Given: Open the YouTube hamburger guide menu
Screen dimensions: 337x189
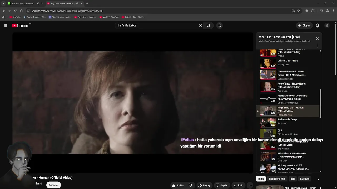Looking at the screenshot, I should coord(6,25).
